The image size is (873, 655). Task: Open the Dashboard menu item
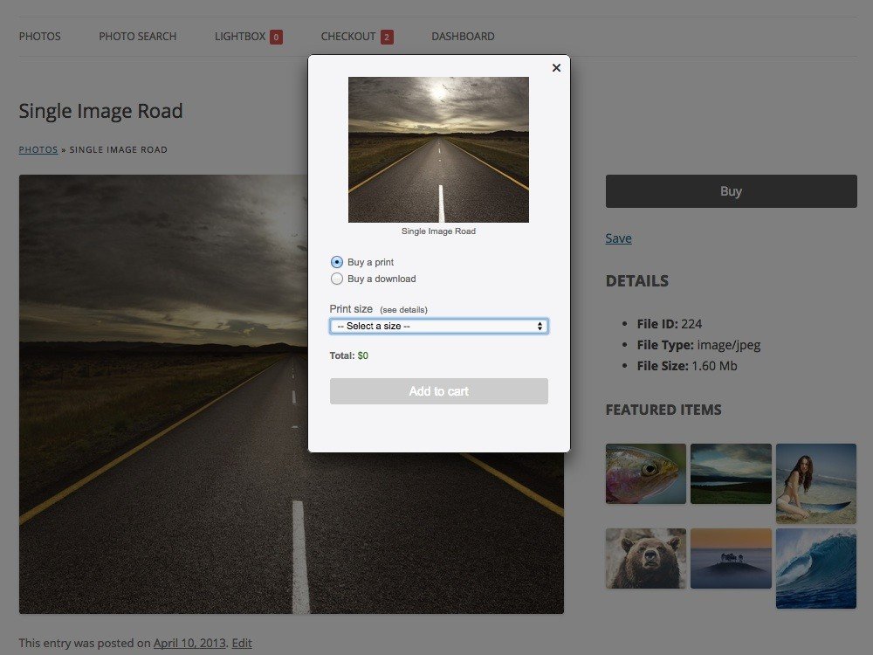463,37
